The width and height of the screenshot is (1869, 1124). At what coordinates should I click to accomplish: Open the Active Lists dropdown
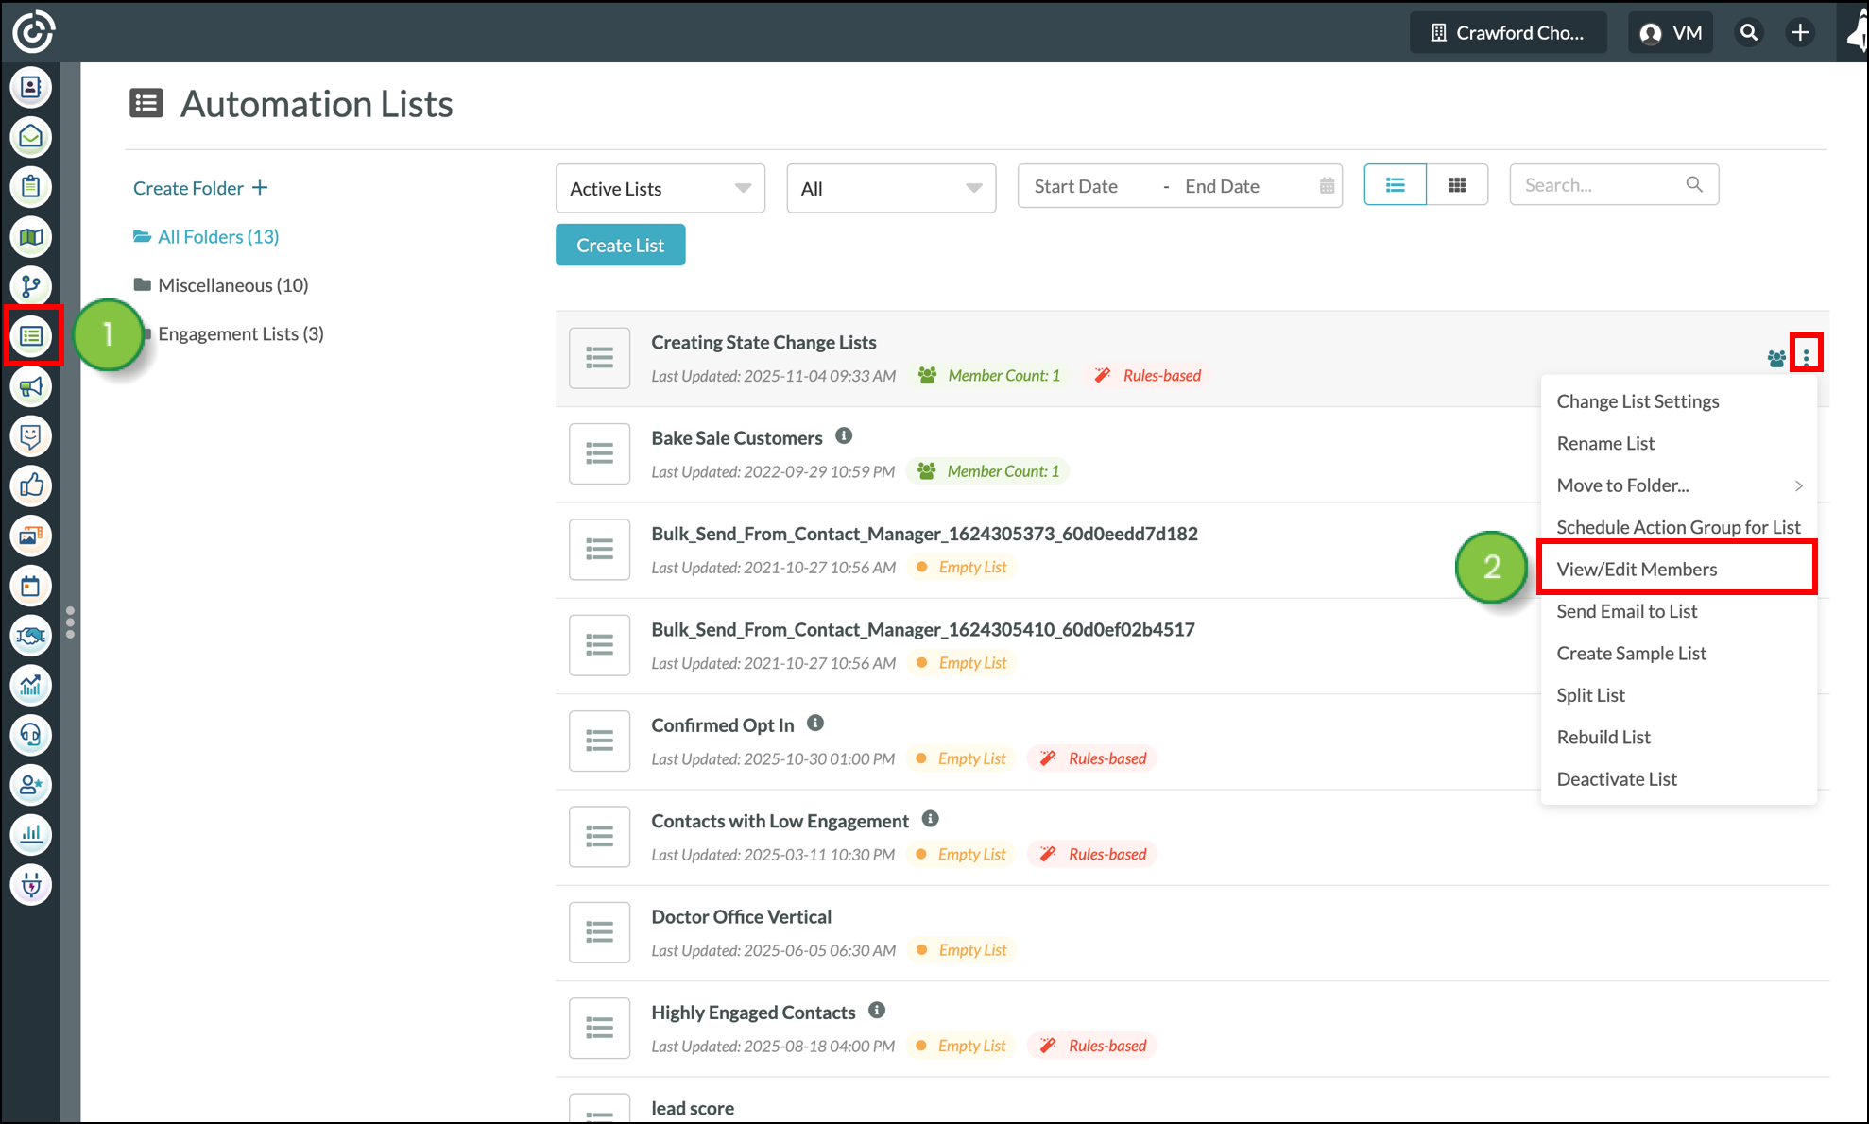[x=660, y=188]
